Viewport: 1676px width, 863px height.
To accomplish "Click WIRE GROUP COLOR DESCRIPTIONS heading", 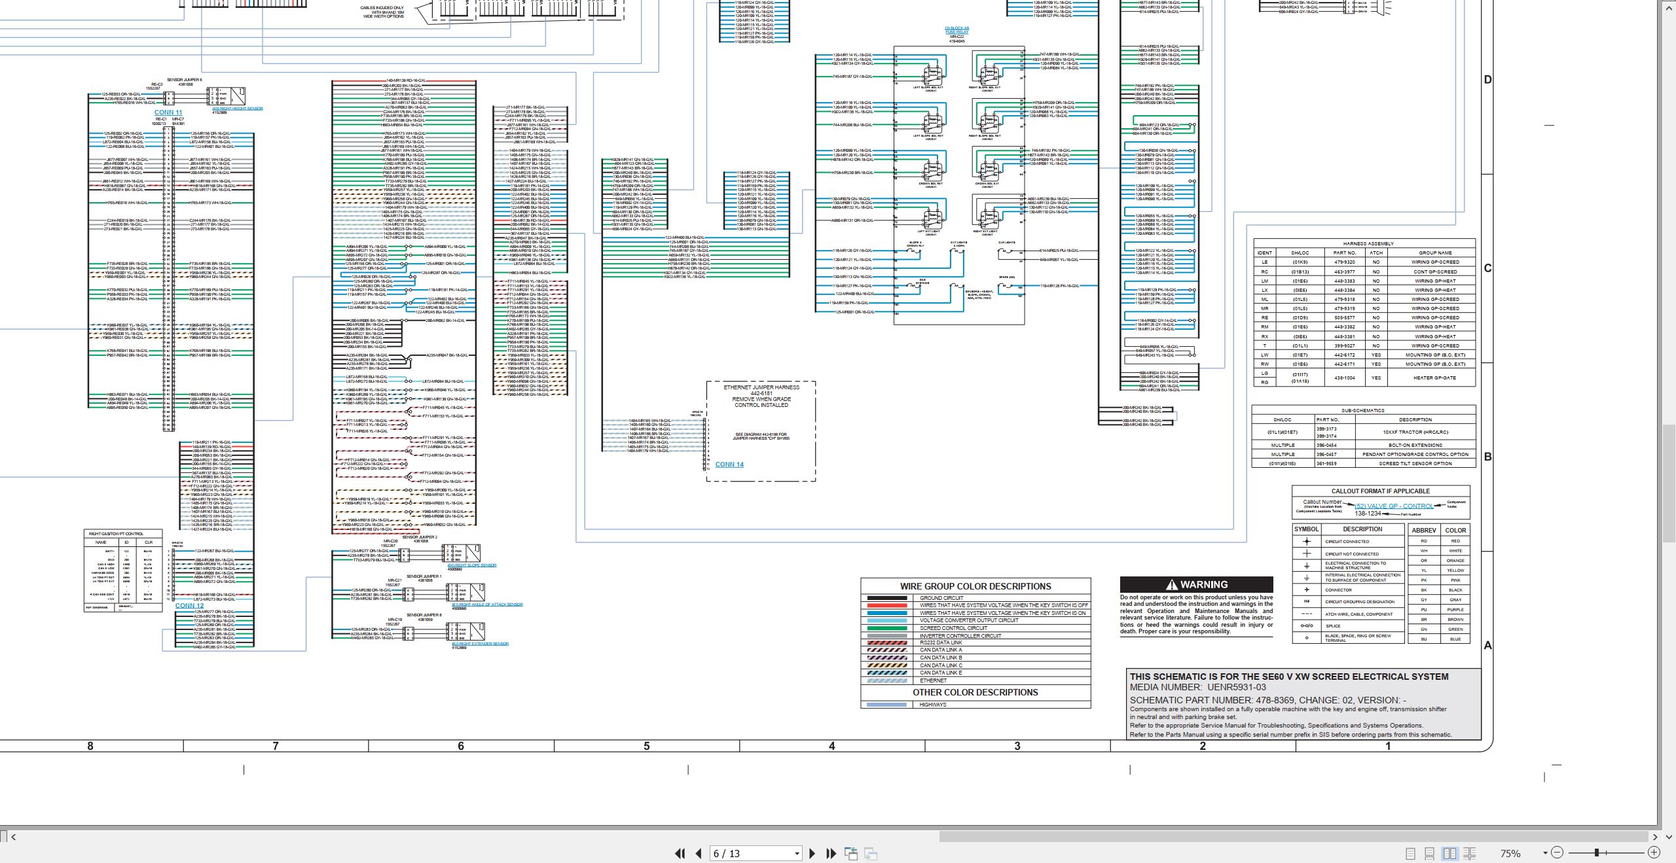I will point(975,586).
